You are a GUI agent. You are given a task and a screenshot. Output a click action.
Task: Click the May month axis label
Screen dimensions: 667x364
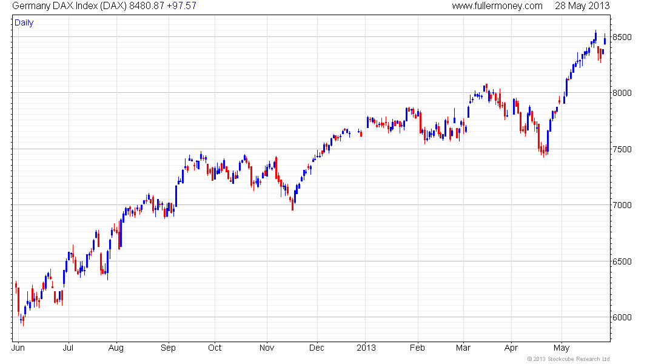click(561, 348)
